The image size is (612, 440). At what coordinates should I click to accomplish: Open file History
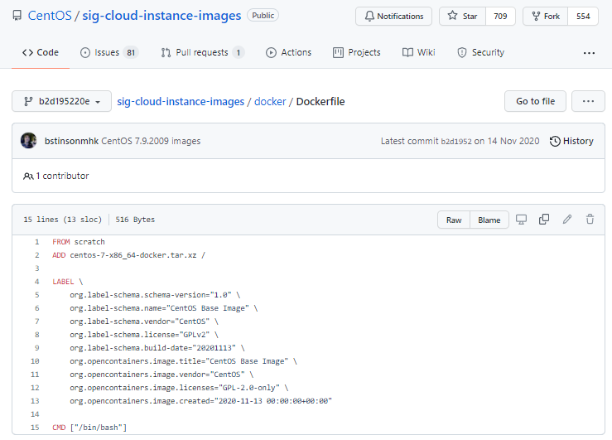(x=571, y=141)
